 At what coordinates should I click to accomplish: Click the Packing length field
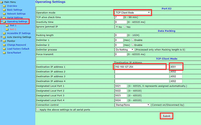click(x=121, y=35)
